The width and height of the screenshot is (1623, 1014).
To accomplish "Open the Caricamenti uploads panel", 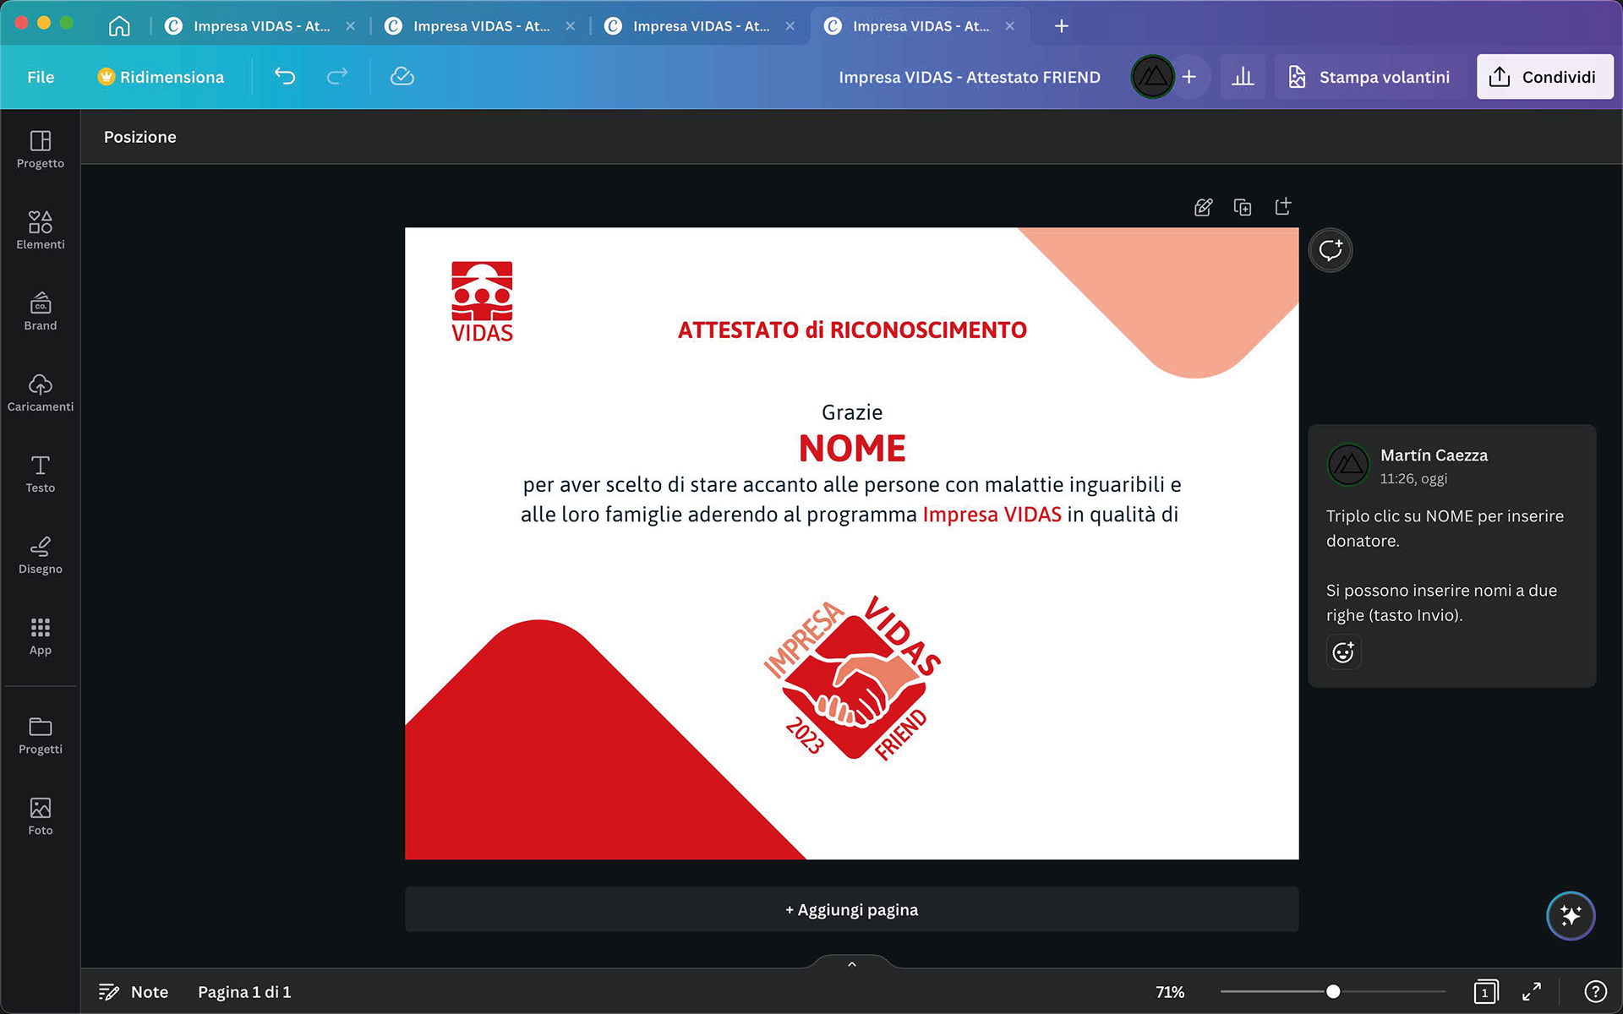I will tap(40, 393).
